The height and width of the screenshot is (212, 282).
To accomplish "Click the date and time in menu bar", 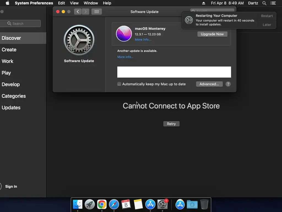I will (227, 3).
